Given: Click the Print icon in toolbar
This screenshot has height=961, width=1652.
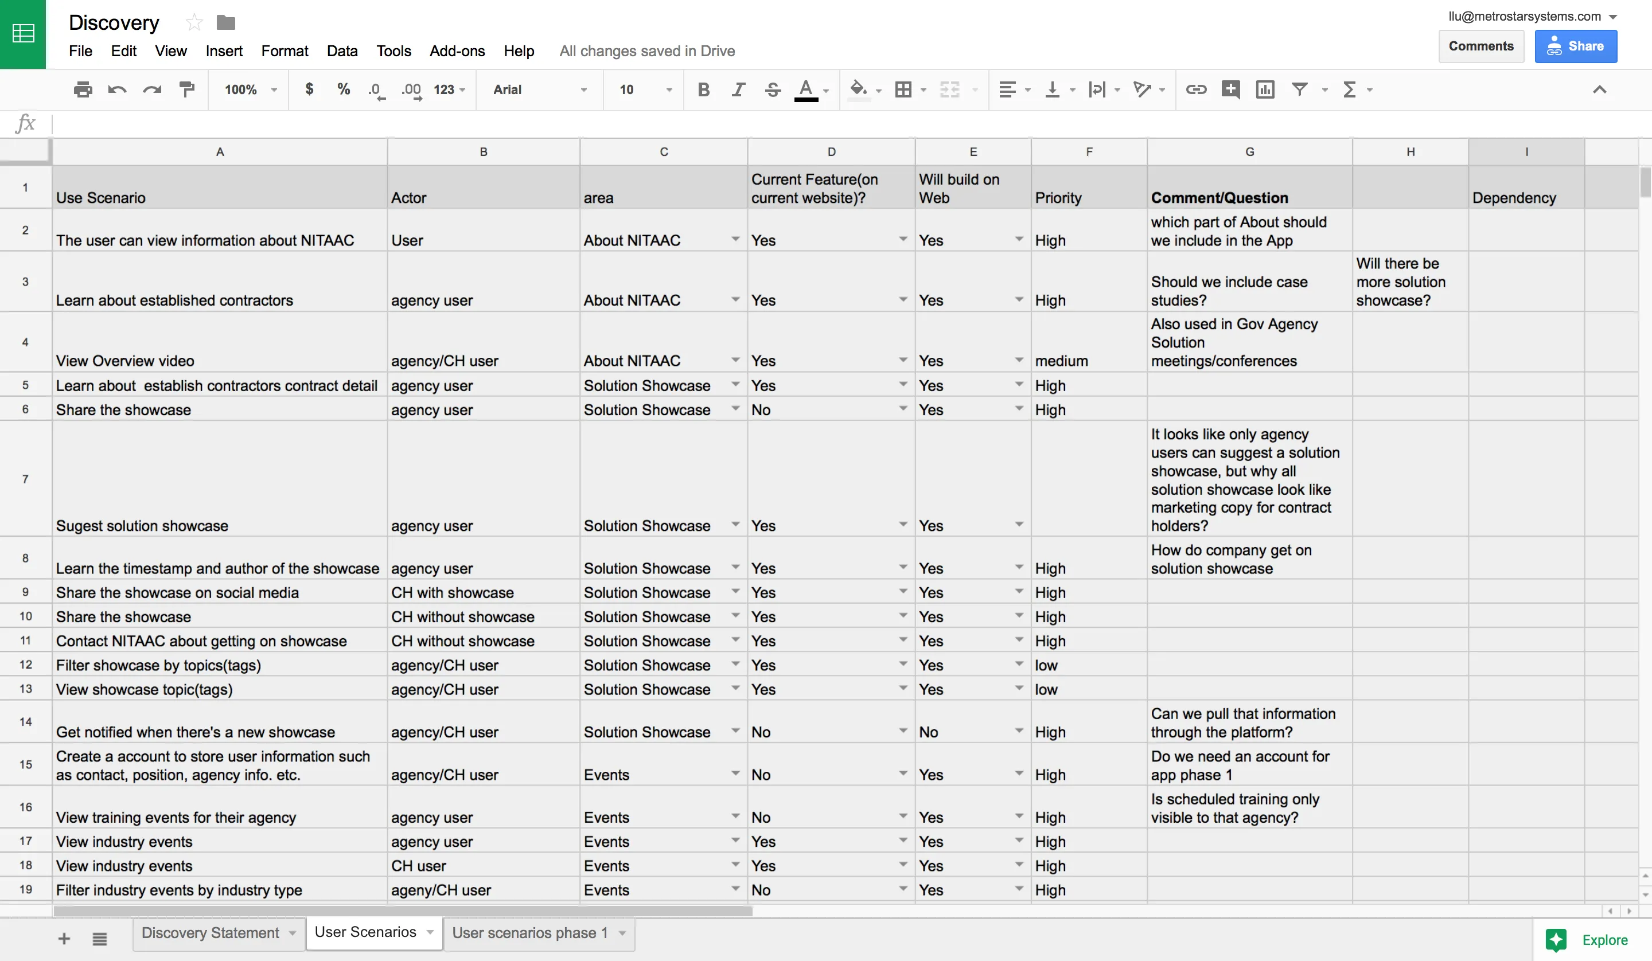Looking at the screenshot, I should pyautogui.click(x=83, y=90).
